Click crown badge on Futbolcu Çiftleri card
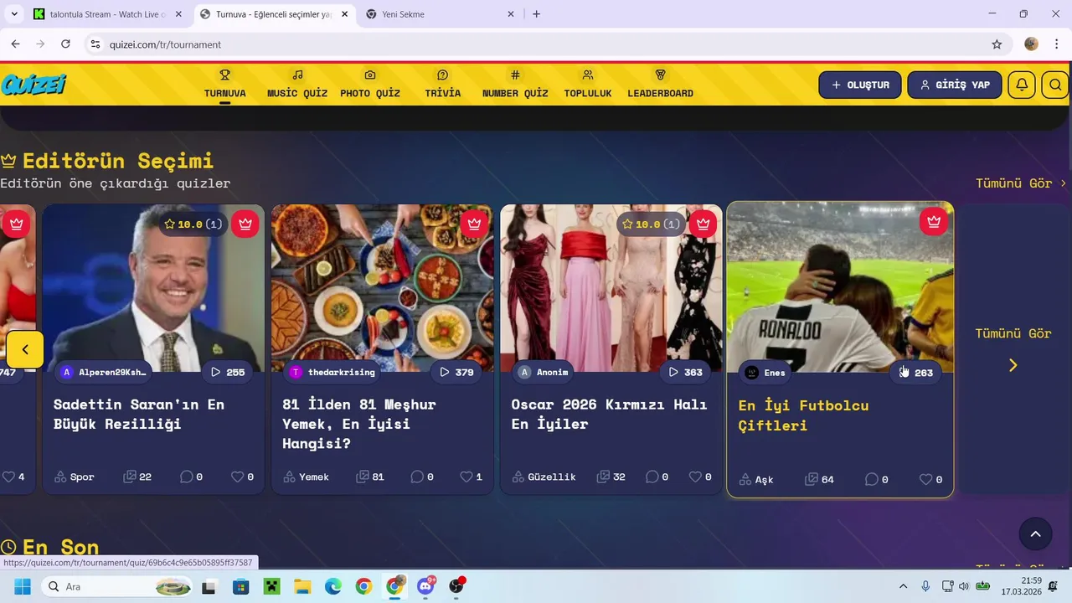This screenshot has height=603, width=1072. click(934, 222)
